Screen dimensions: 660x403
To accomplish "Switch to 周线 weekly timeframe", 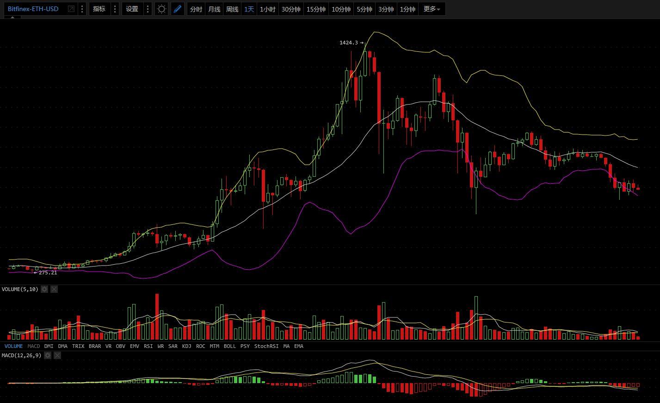I will pos(232,9).
